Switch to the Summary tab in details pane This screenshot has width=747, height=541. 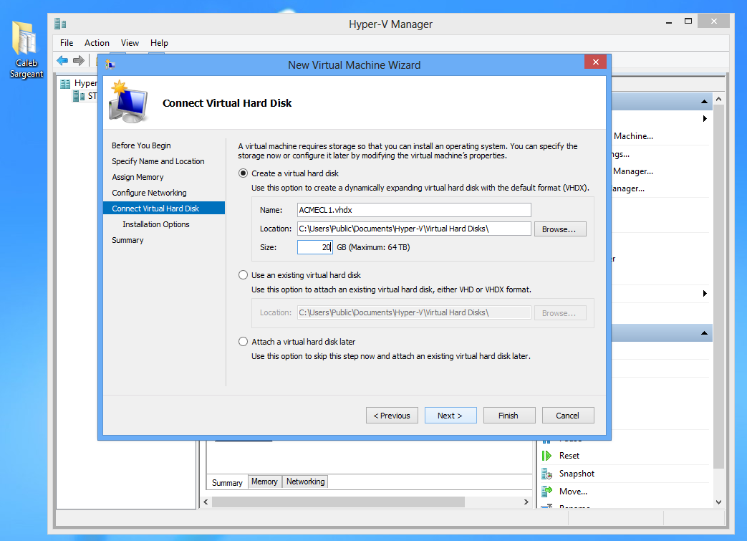227,482
